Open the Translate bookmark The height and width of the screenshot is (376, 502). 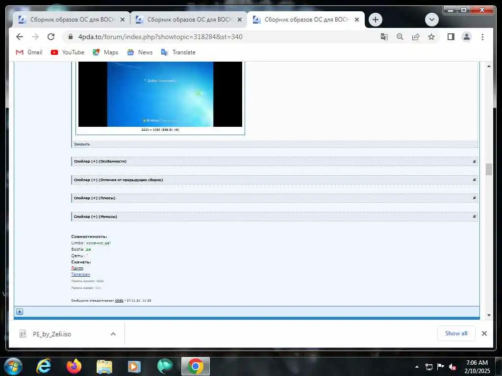click(178, 52)
